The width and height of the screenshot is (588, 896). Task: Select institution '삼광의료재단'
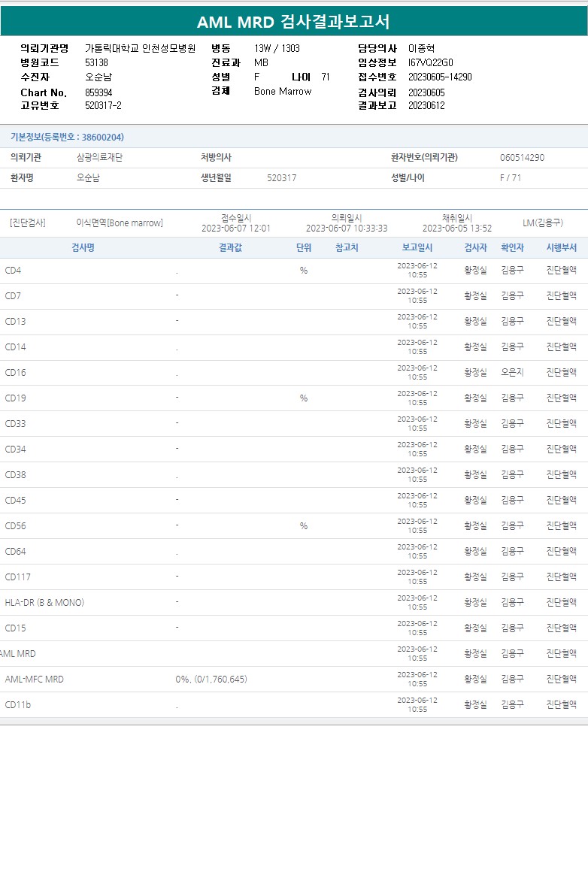tap(99, 158)
